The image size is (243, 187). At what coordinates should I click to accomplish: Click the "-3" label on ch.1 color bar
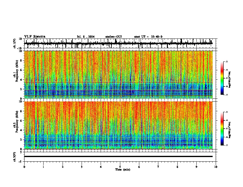(226, 61)
